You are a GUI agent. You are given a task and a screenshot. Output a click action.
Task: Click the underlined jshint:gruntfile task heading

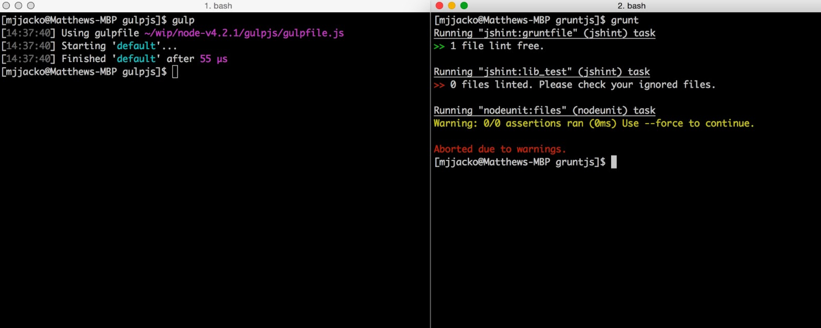[544, 33]
